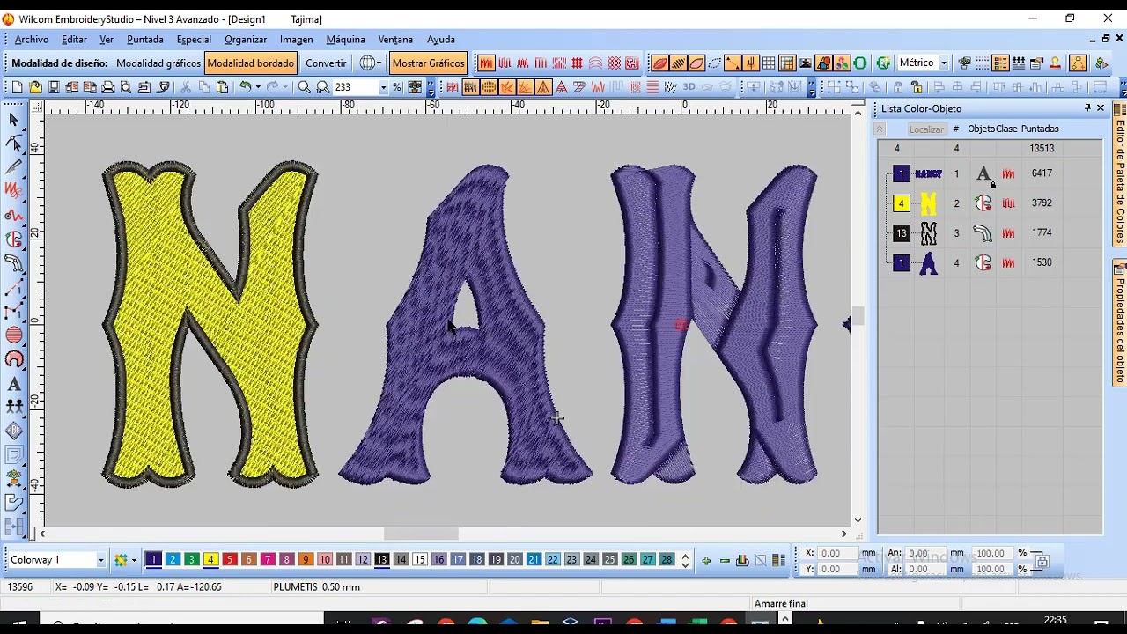Toggle Mostrar Gráficos button
The height and width of the screenshot is (634, 1127).
pyautogui.click(x=428, y=63)
